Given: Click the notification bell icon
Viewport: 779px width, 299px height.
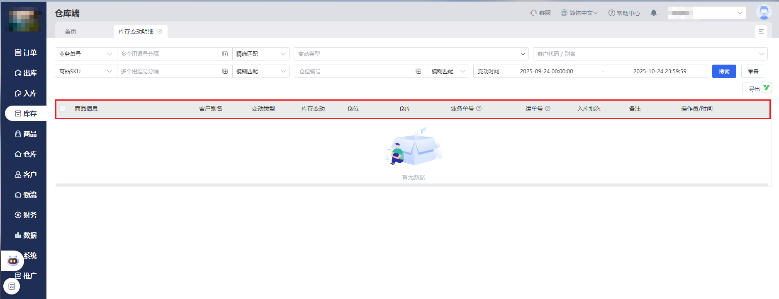Looking at the screenshot, I should (x=654, y=13).
